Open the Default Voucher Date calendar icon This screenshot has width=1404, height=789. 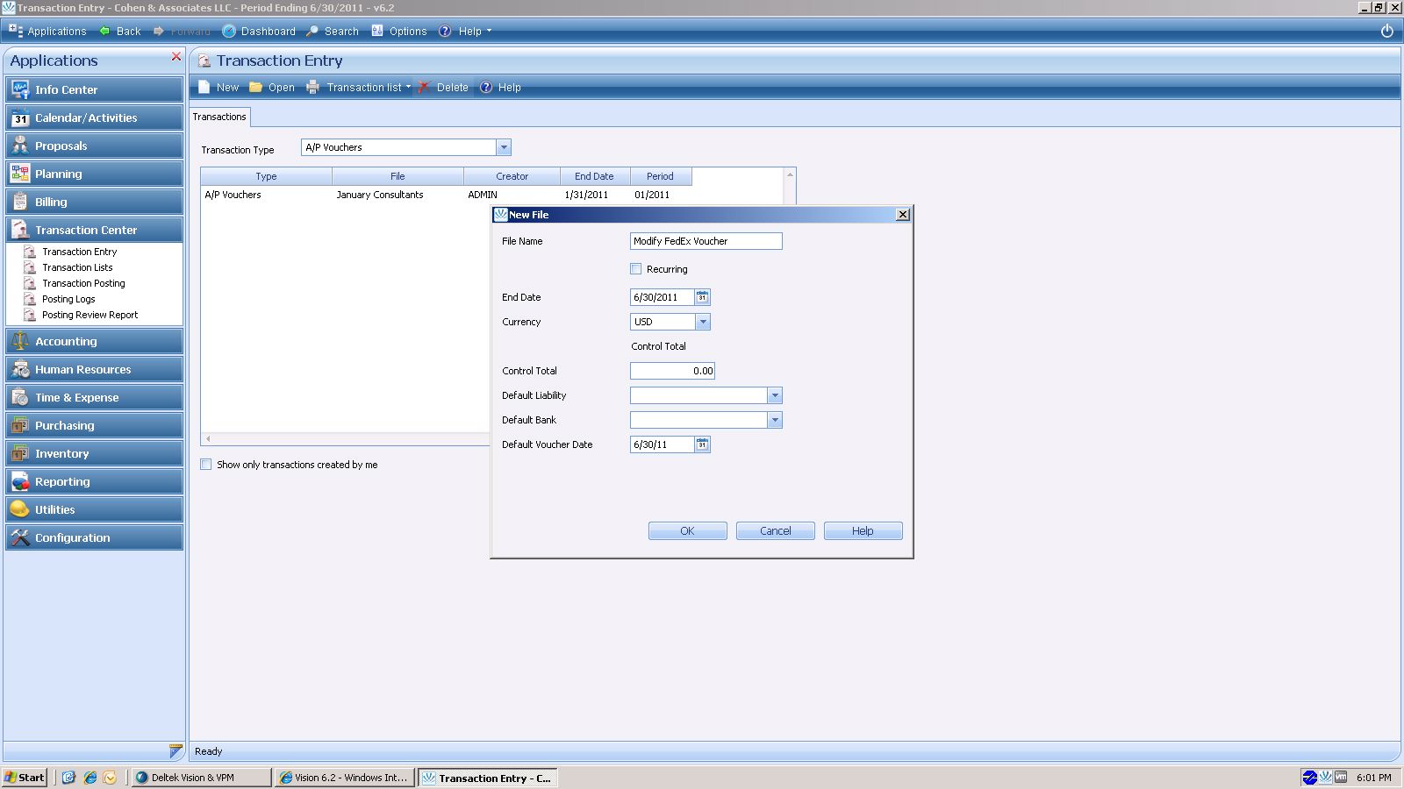pyautogui.click(x=702, y=444)
